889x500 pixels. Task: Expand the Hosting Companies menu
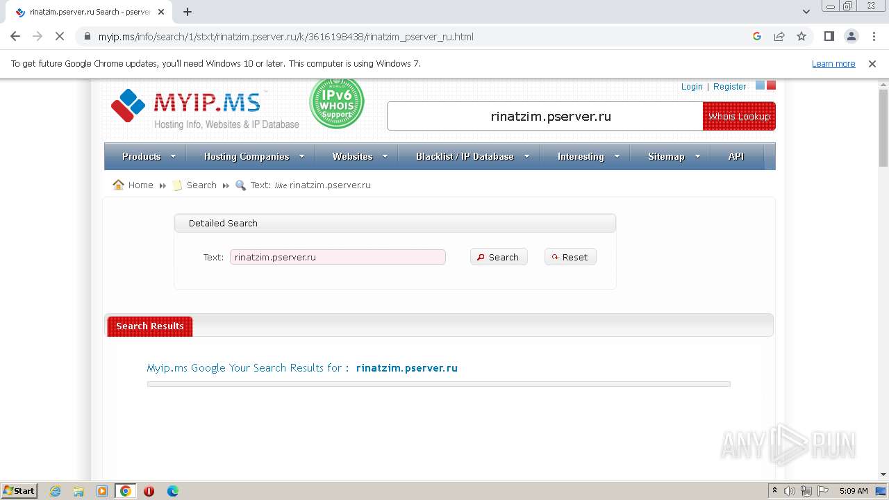(x=254, y=156)
